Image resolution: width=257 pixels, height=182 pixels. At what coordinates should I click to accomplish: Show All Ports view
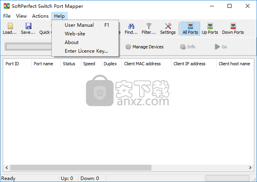point(190,28)
